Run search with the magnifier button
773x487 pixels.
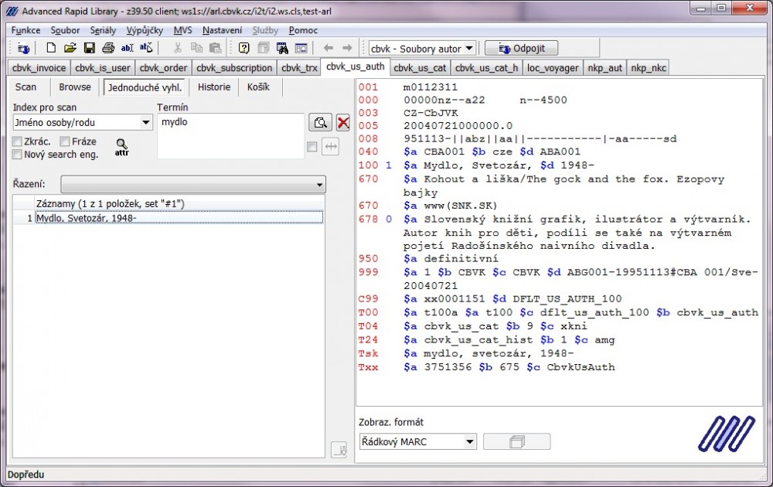(320, 122)
